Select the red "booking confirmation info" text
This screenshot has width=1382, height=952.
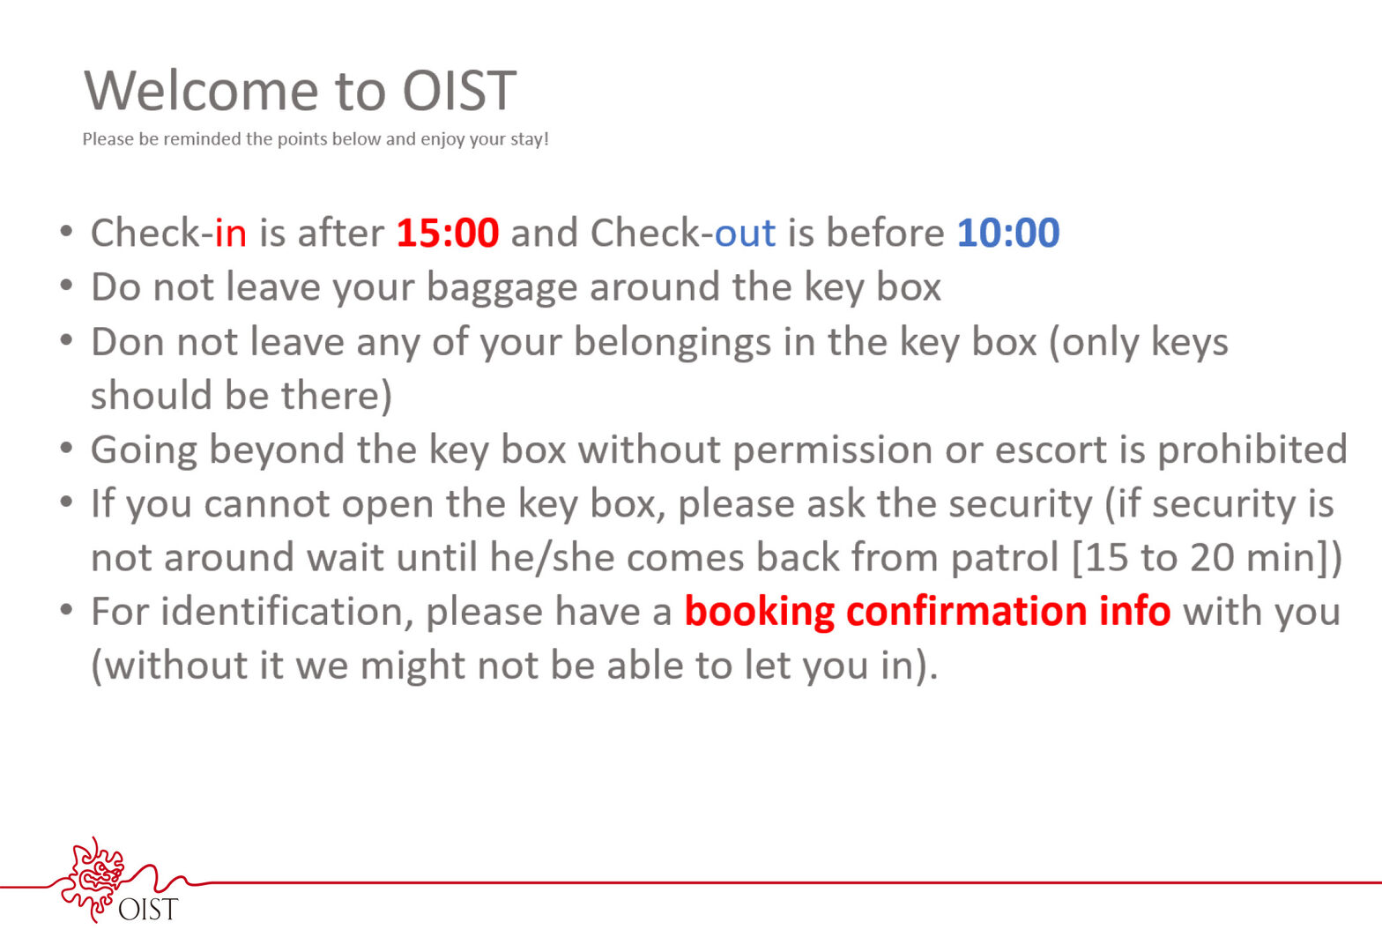pyautogui.click(x=927, y=611)
